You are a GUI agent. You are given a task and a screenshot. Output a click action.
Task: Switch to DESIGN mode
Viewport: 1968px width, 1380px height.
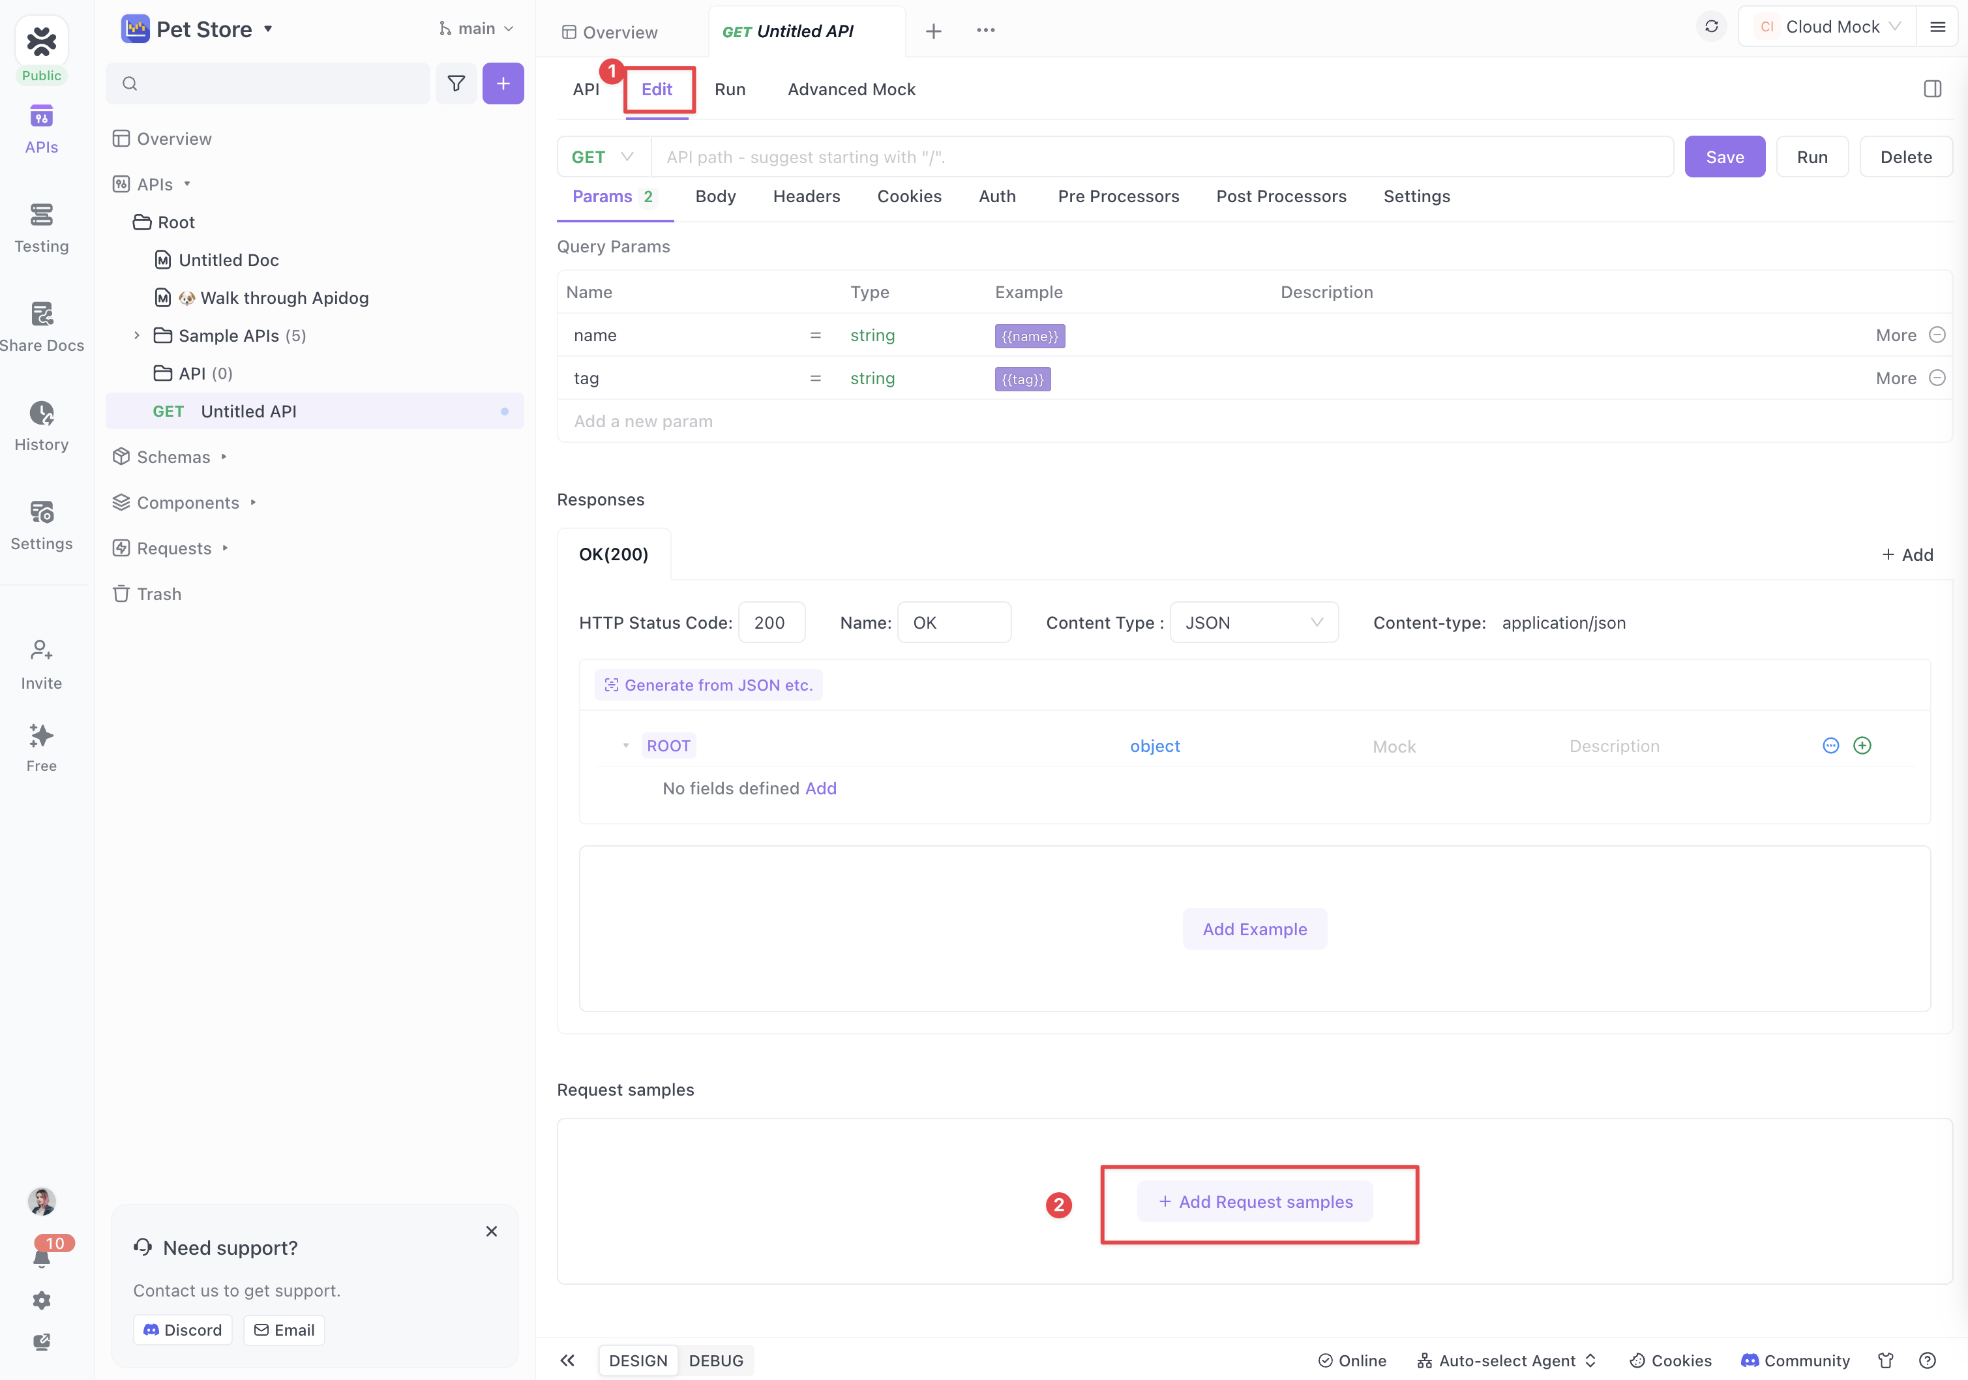point(638,1360)
